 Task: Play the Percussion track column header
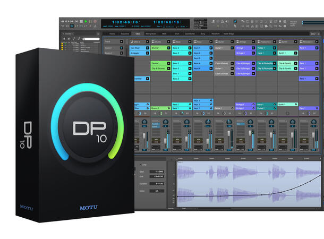317,42
